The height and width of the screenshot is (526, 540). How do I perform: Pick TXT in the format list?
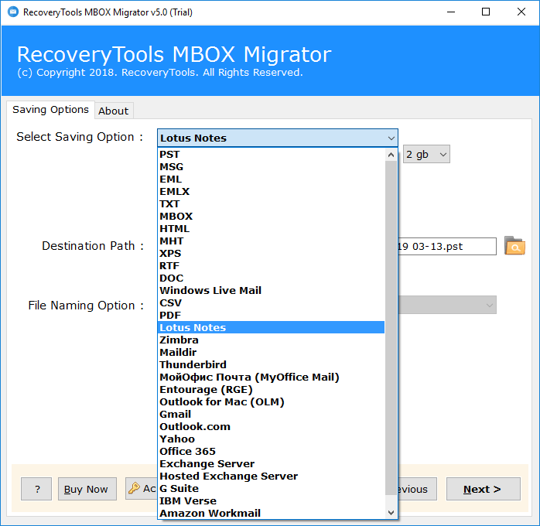coord(272,204)
